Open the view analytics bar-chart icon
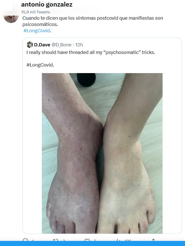Screen dimensions: 185x246 pyautogui.click(x=118, y=240)
